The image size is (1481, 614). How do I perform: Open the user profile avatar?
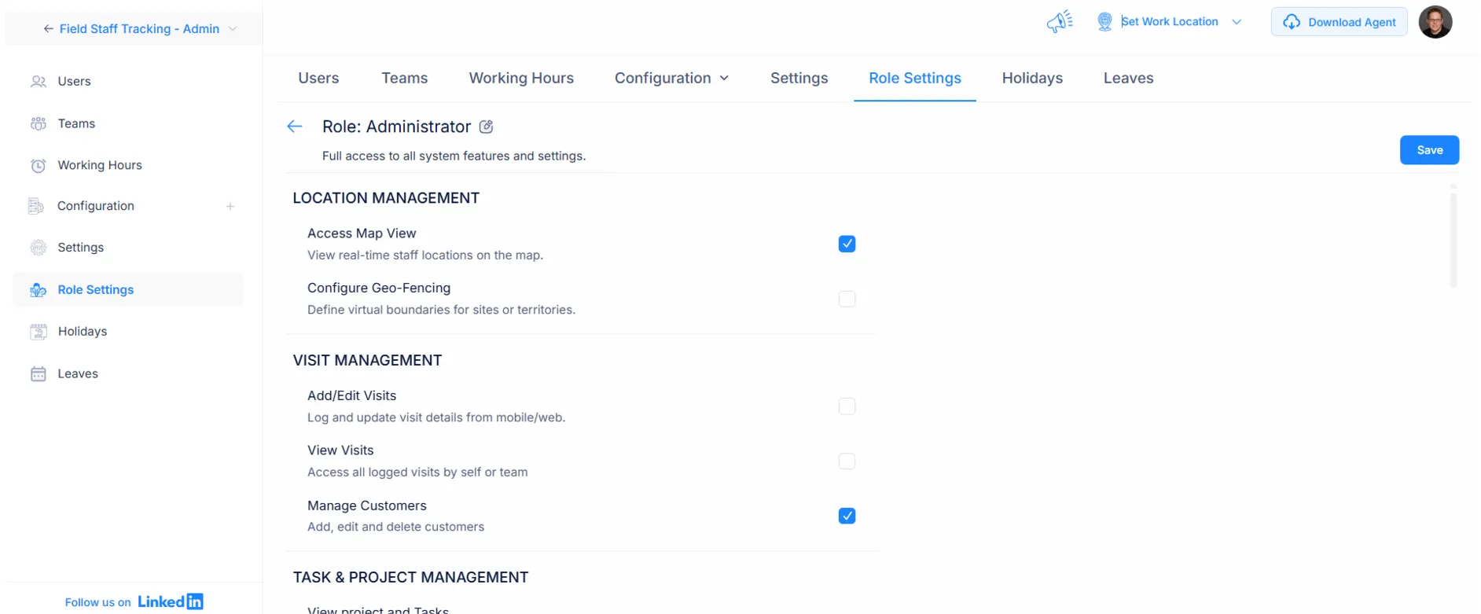(x=1435, y=22)
